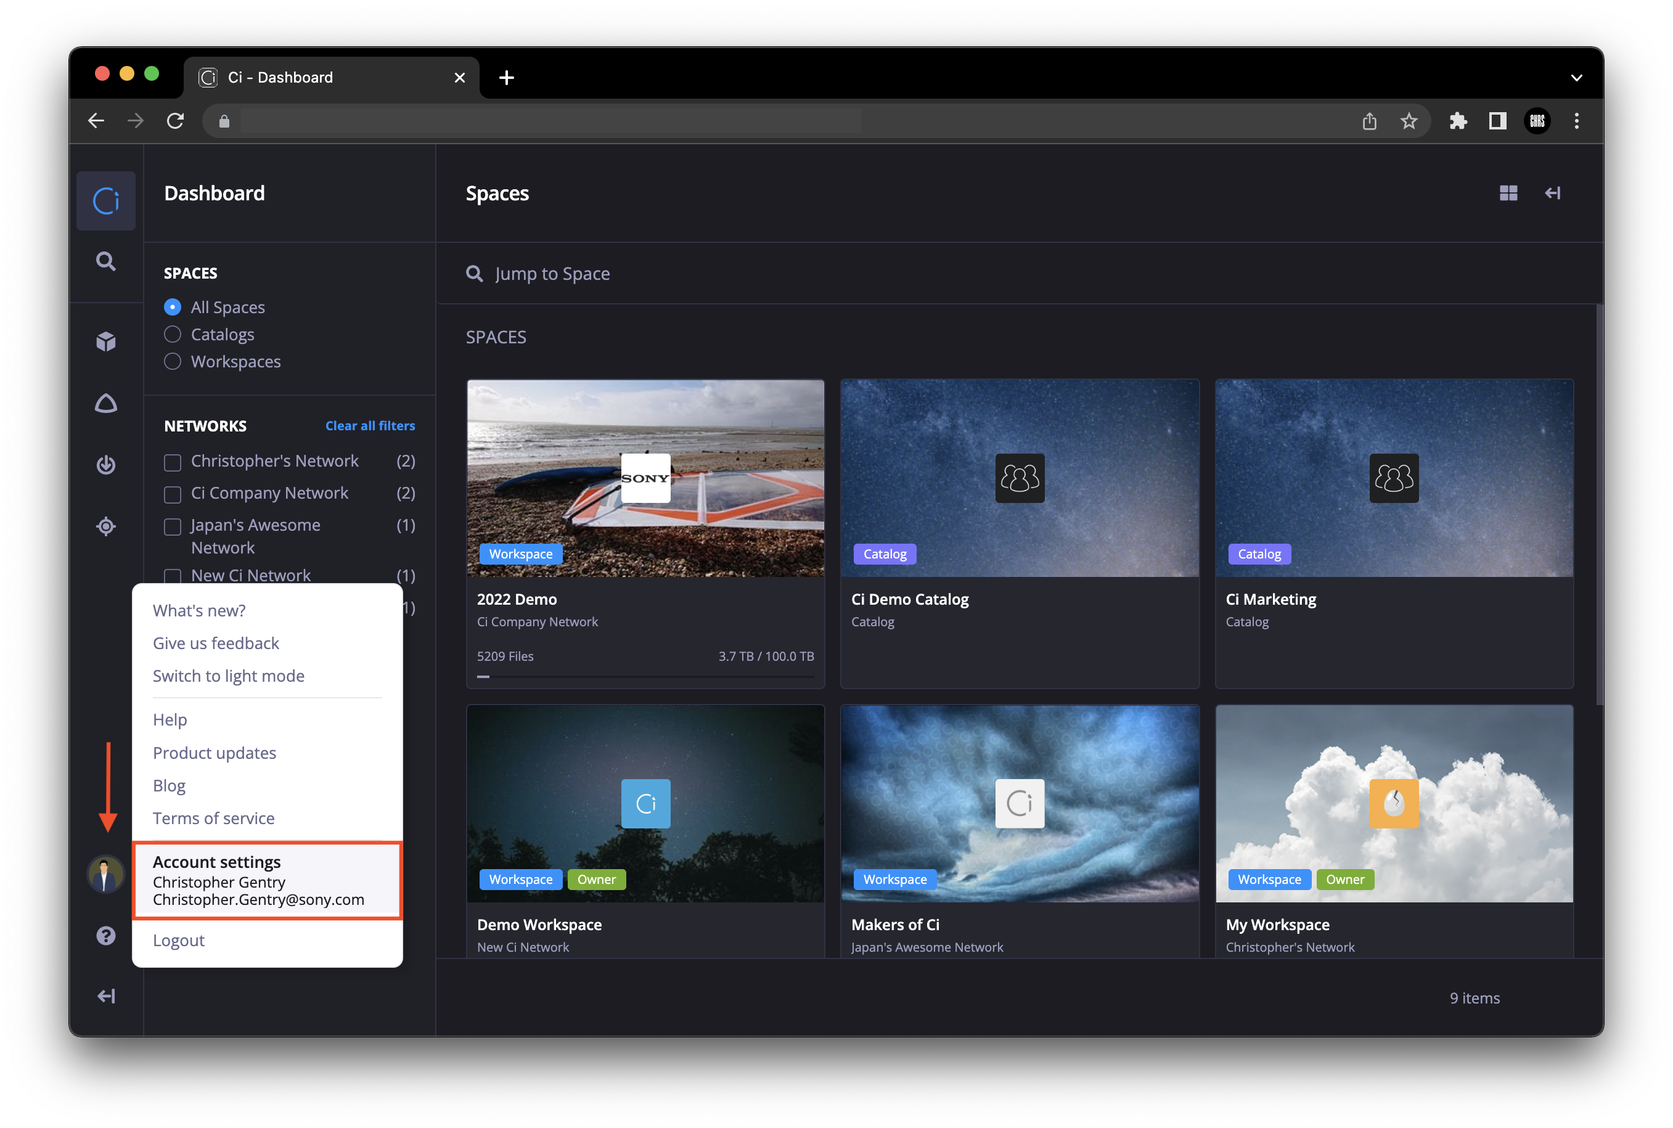
Task: Open the help question-mark icon
Action: (106, 935)
